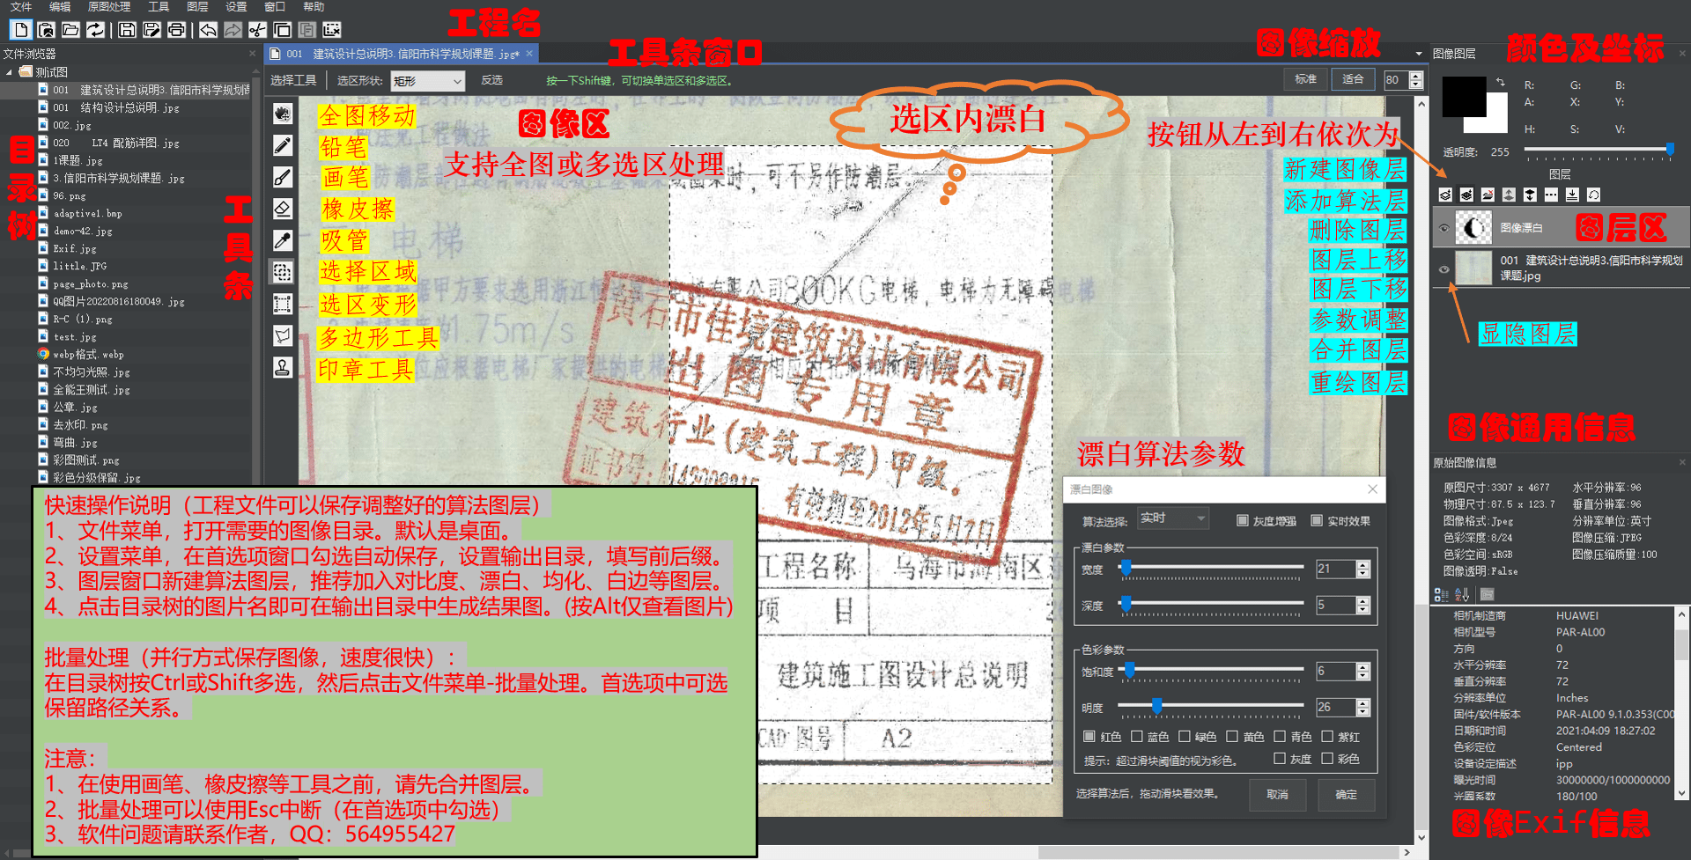Screen dimensions: 1691x860
Task: Select the Brush tool
Action: [x=283, y=177]
